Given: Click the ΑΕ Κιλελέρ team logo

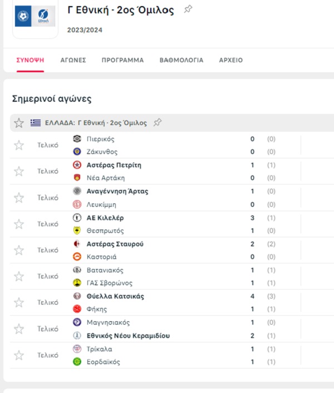Looking at the screenshot, I should coord(77,218).
